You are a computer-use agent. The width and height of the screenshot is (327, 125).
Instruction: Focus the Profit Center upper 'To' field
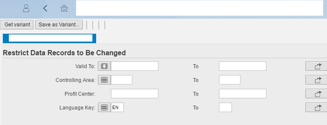pyautogui.click(x=243, y=93)
